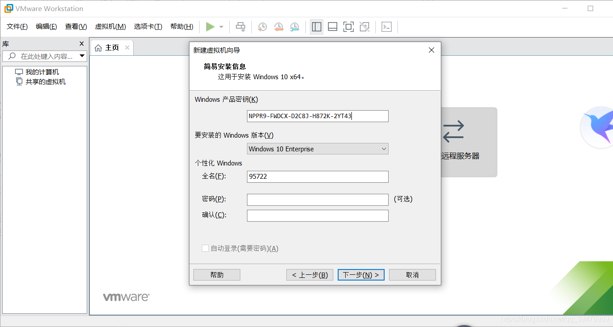Viewport: 613px width, 327px height.
Task: Click the 密码(P) password field
Action: 318,200
